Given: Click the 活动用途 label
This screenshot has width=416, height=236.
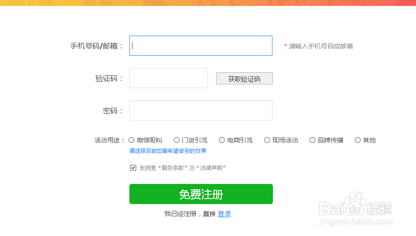Looking at the screenshot, I should (x=109, y=140).
